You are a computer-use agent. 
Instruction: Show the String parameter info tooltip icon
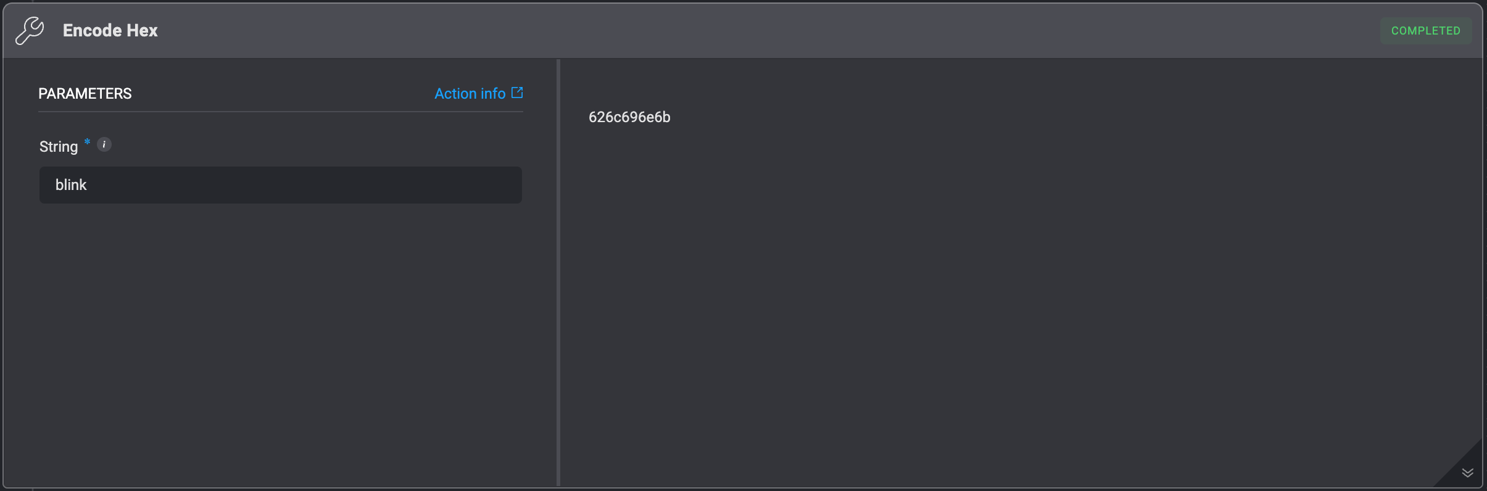pos(104,144)
